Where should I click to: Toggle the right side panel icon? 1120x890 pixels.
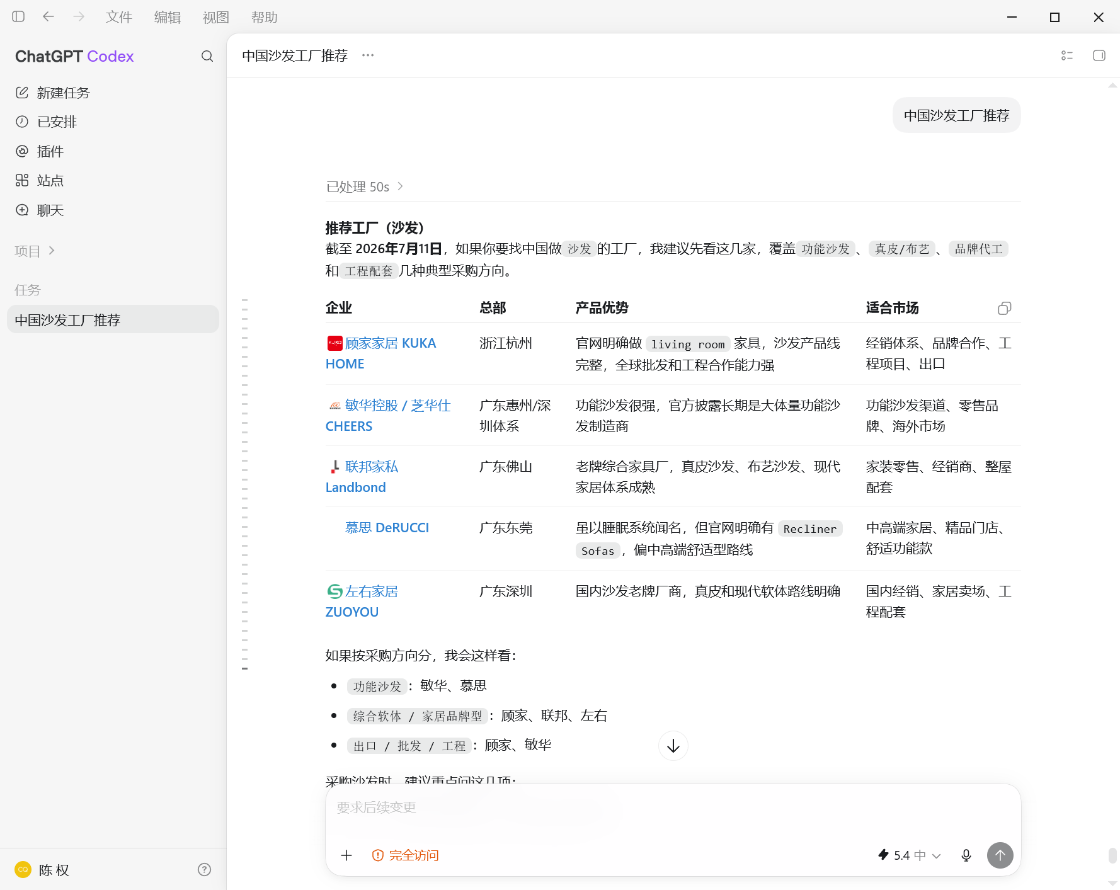[x=1099, y=55]
